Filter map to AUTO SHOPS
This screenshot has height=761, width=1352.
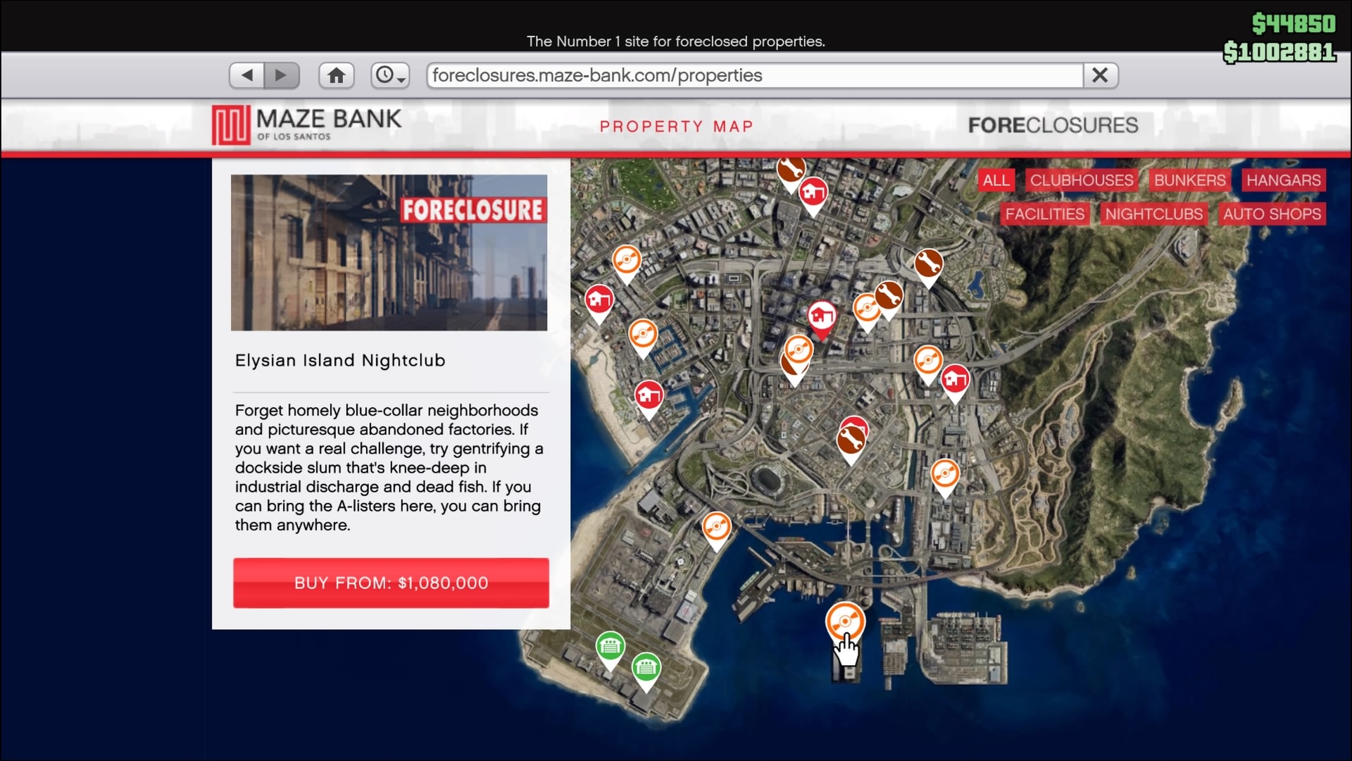coord(1272,214)
